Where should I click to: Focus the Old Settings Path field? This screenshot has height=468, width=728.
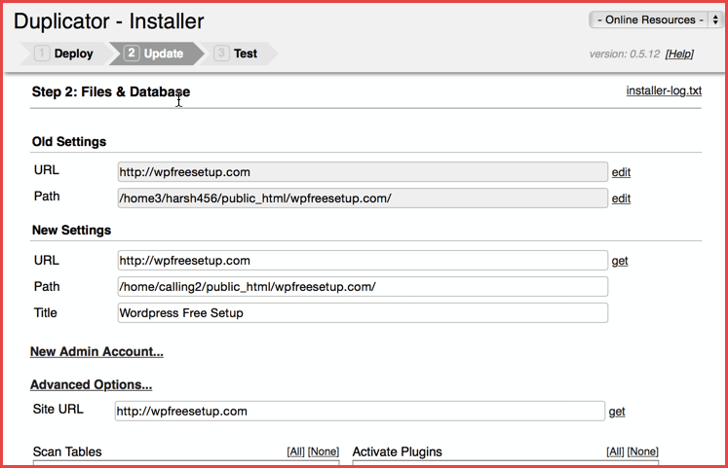(363, 198)
